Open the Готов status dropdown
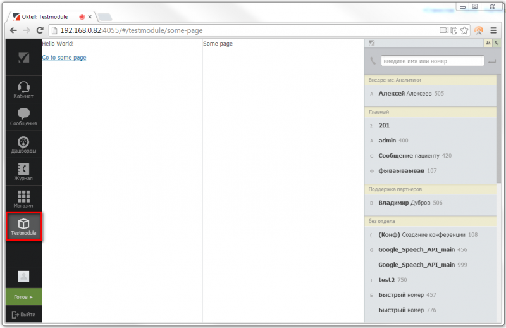 coord(23,296)
